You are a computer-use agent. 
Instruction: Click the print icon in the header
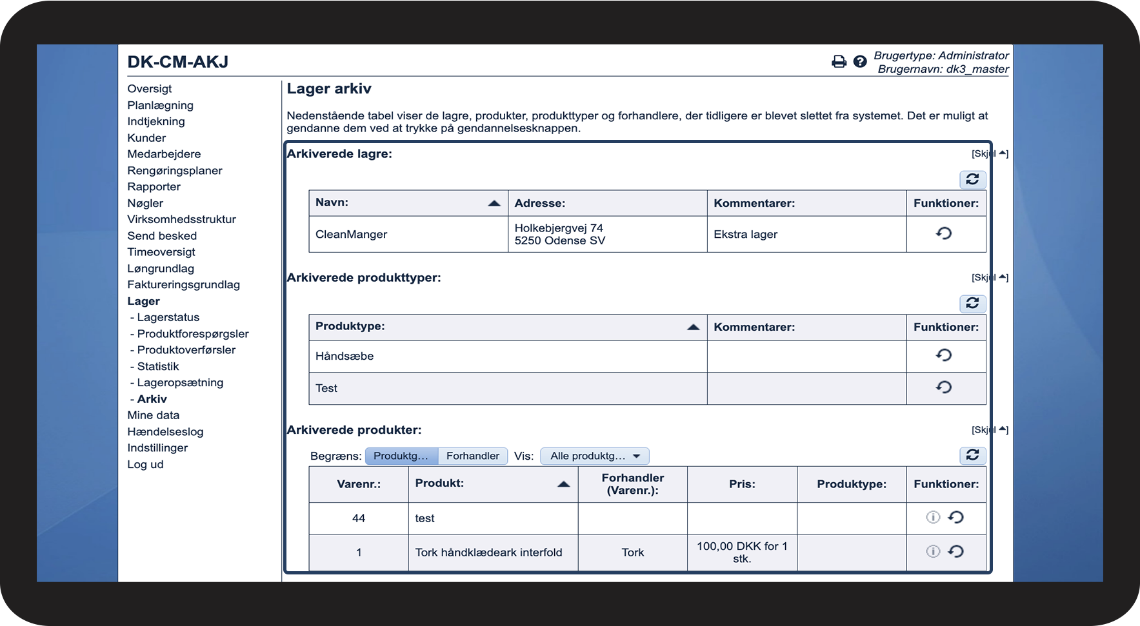pos(839,62)
